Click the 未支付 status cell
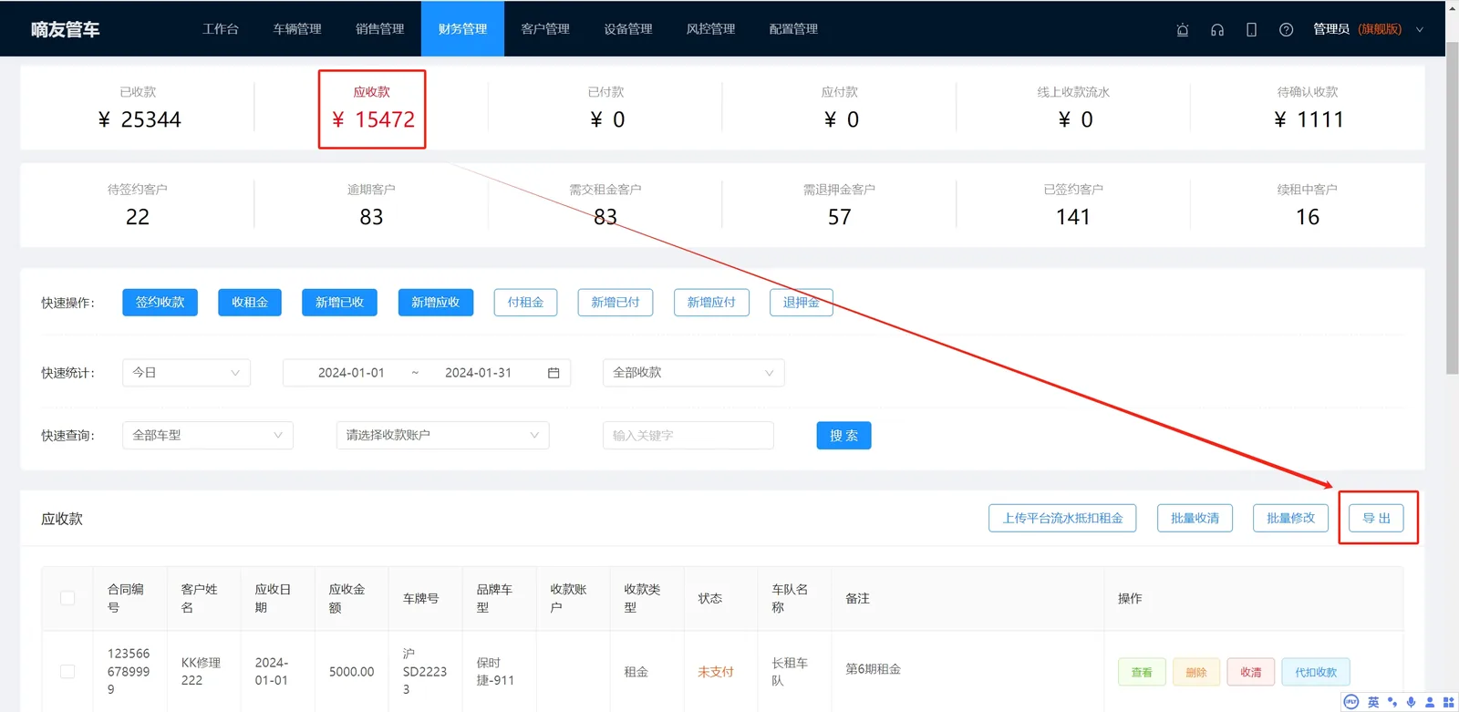 coord(716,672)
